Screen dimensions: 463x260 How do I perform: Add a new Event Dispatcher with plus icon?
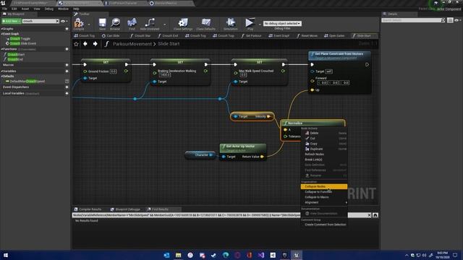67,87
